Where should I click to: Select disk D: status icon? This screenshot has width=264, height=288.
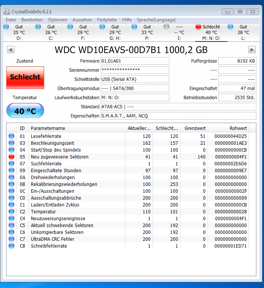point(6,27)
